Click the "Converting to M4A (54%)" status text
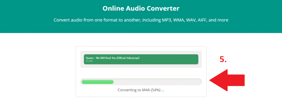The image size is (282, 111). (141, 90)
